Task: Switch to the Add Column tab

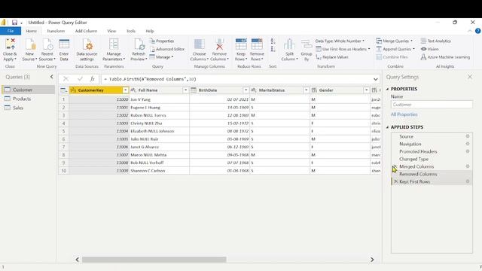Action: tap(86, 31)
